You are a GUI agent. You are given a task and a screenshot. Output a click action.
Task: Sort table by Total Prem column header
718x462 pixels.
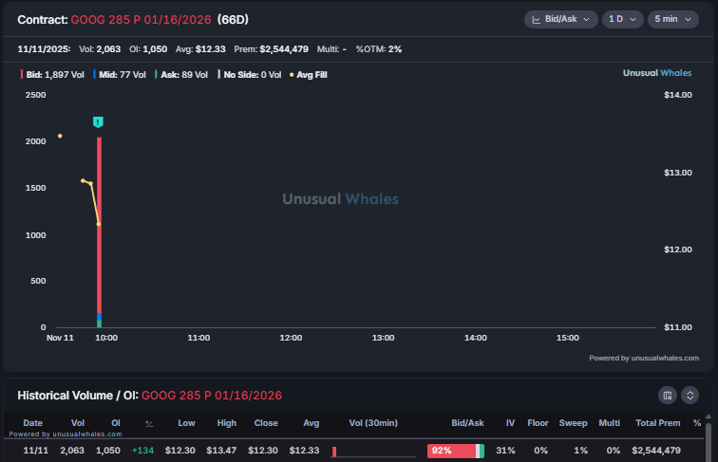(x=658, y=423)
